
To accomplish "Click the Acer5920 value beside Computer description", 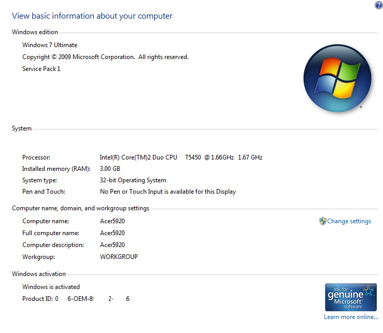I will click(x=112, y=245).
